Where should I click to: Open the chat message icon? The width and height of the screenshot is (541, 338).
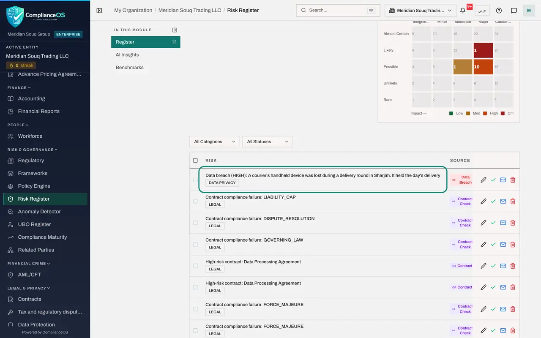[x=514, y=10]
